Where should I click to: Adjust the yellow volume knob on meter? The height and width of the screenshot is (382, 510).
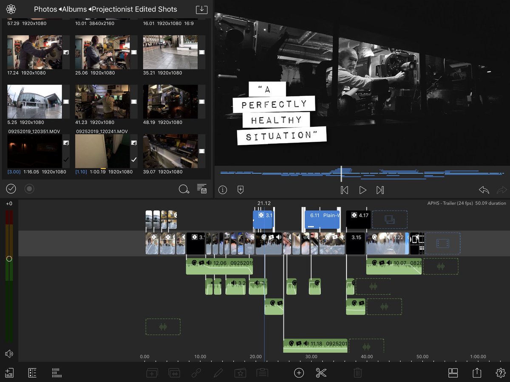[x=9, y=258]
